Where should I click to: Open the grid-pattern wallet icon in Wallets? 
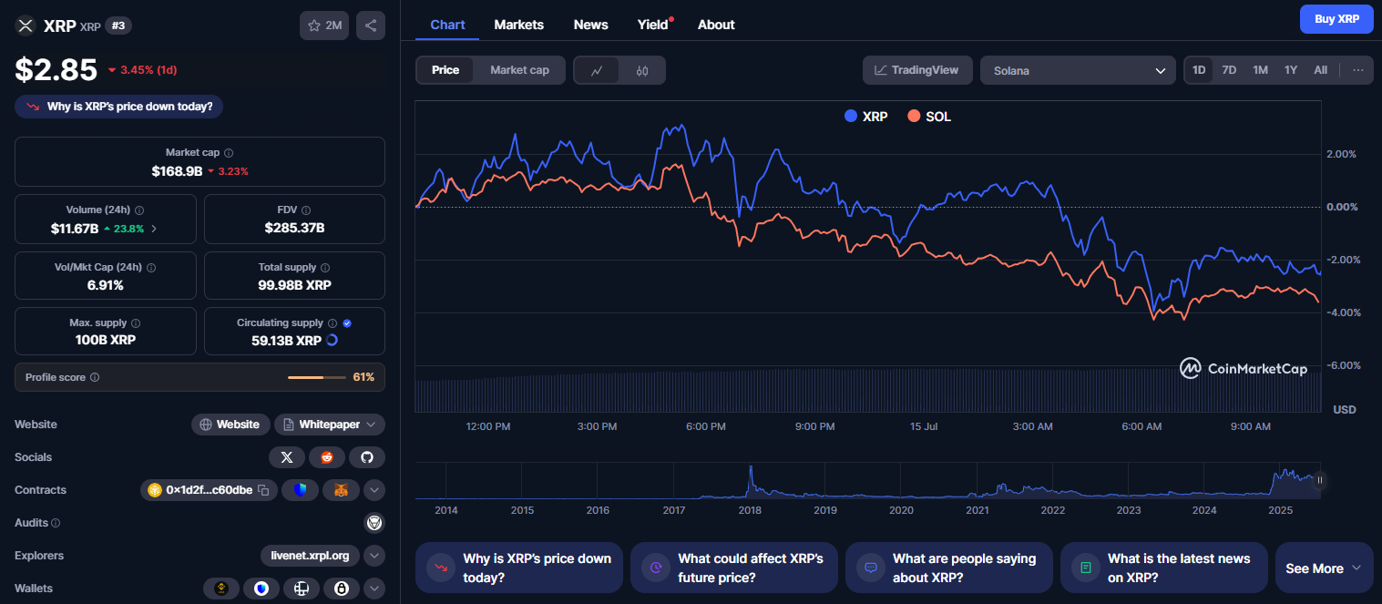[301, 589]
